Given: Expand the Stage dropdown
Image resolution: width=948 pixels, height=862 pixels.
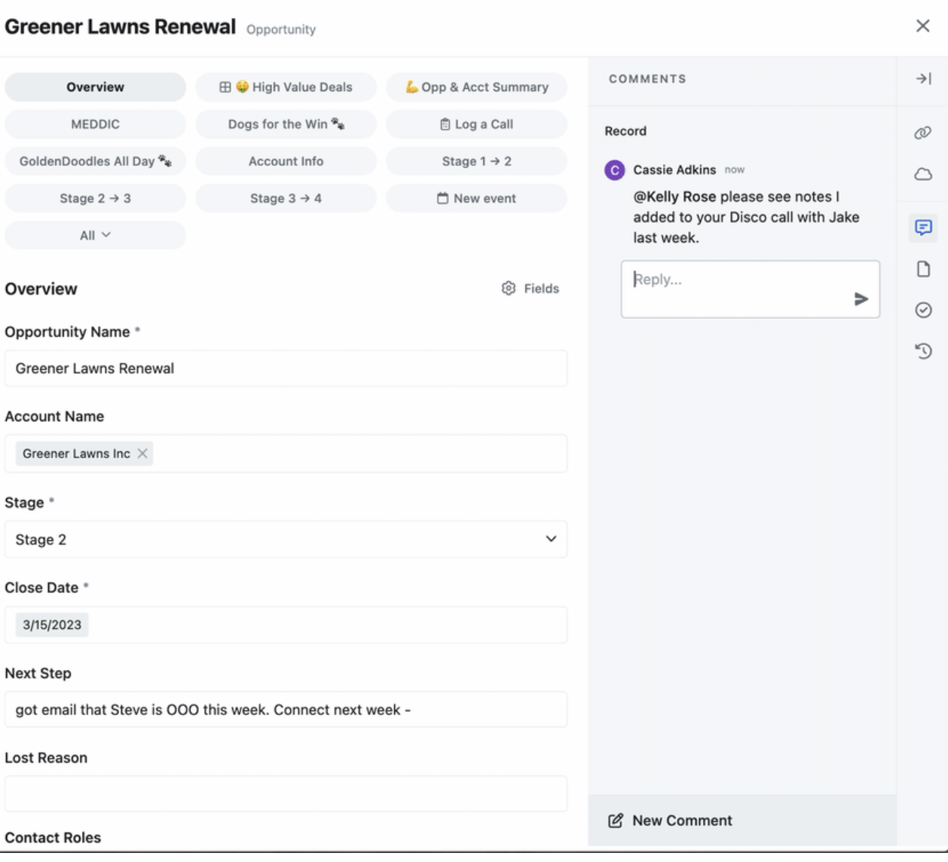Looking at the screenshot, I should pyautogui.click(x=286, y=540).
